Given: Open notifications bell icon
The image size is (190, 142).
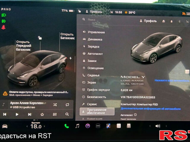Looking at the screenshot, I should pos(172,22).
